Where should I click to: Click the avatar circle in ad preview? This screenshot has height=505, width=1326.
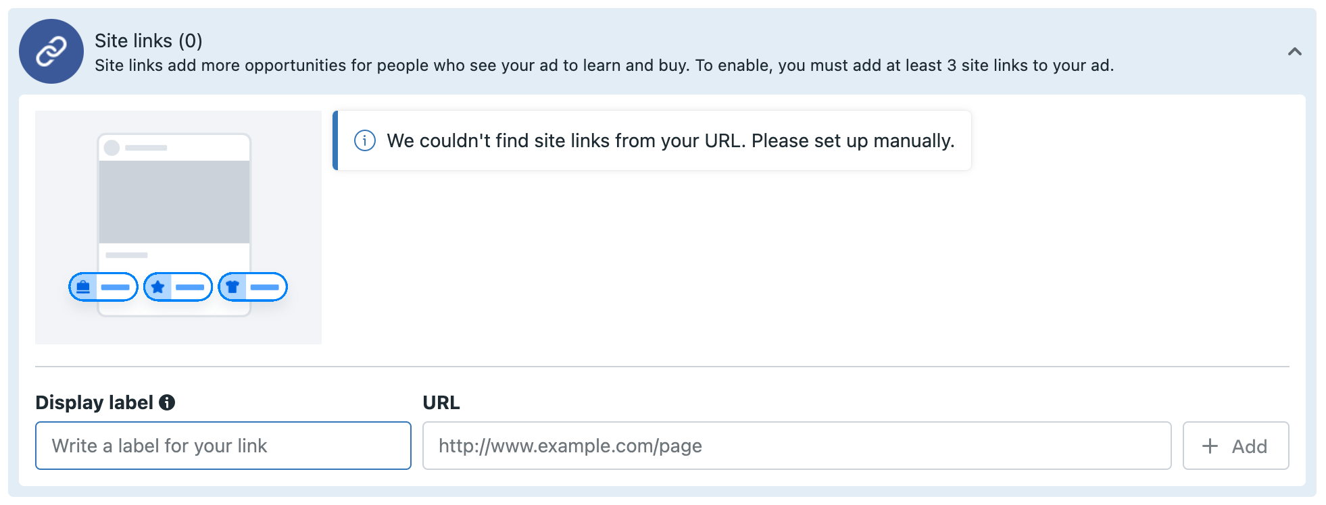pyautogui.click(x=112, y=148)
